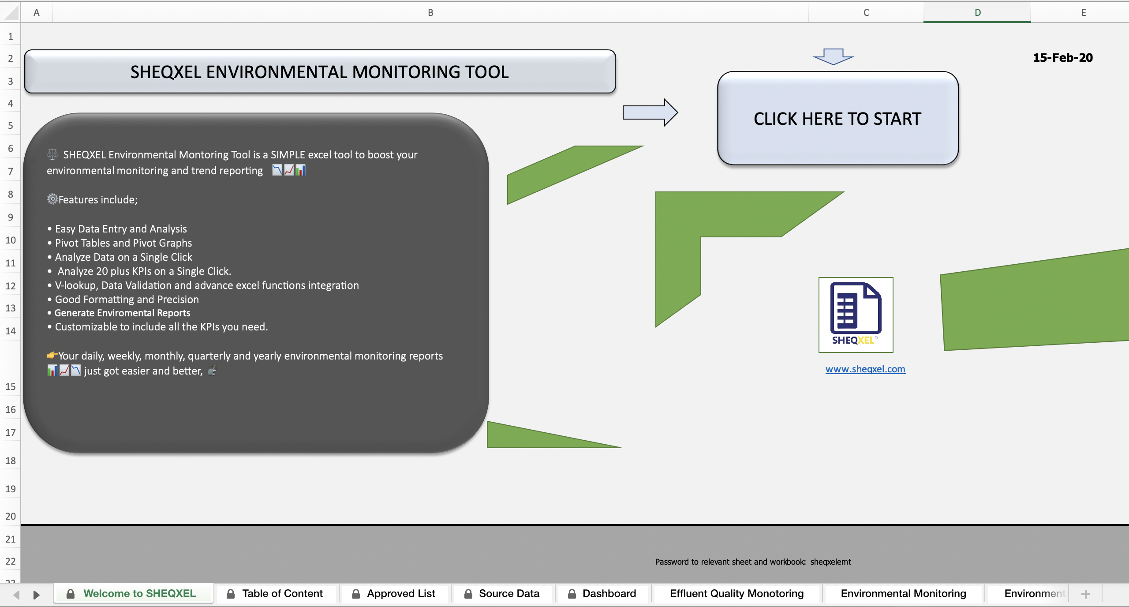
Task: Click the lock icon on Table of Content tab
Action: point(230,594)
